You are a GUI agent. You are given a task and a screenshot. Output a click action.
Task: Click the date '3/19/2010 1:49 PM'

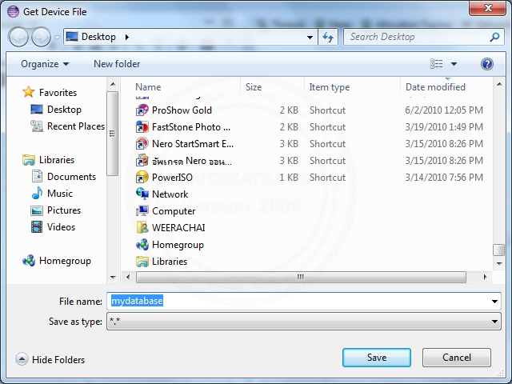pyautogui.click(x=444, y=127)
